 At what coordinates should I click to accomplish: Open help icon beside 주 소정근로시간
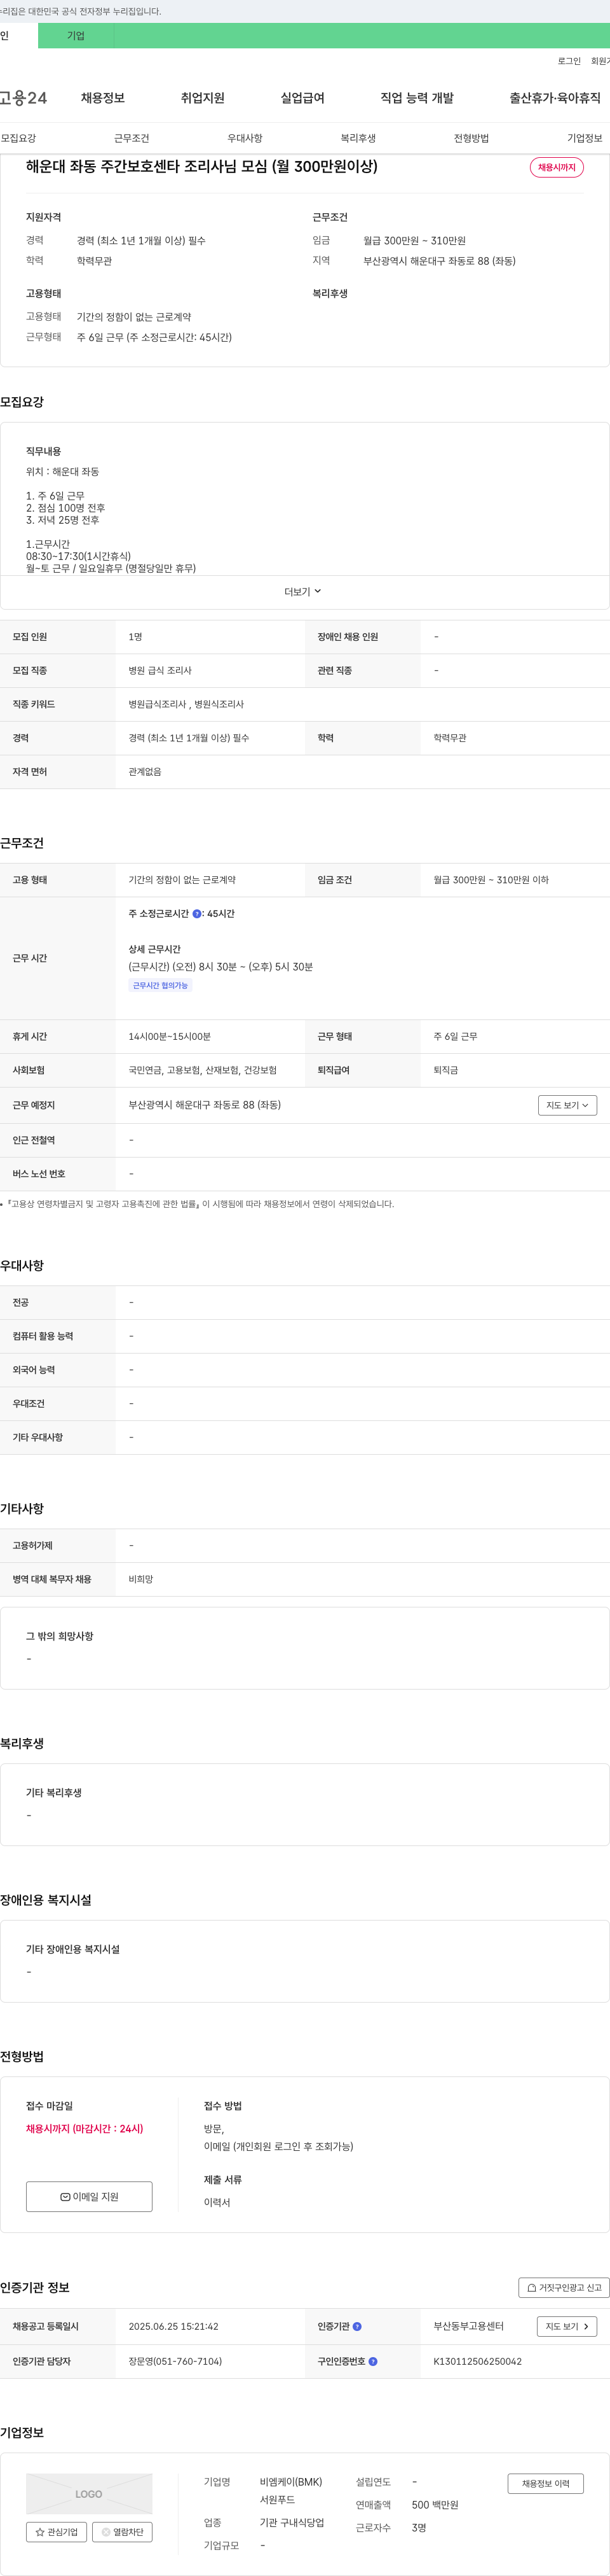tap(197, 914)
